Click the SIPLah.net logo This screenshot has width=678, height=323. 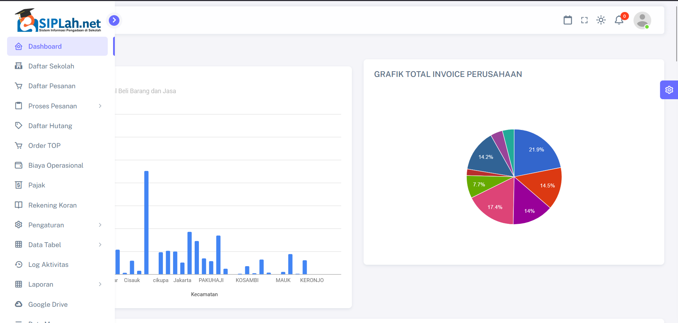[58, 20]
